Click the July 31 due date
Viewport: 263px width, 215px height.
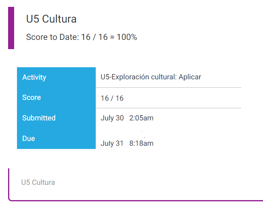[x=112, y=143]
